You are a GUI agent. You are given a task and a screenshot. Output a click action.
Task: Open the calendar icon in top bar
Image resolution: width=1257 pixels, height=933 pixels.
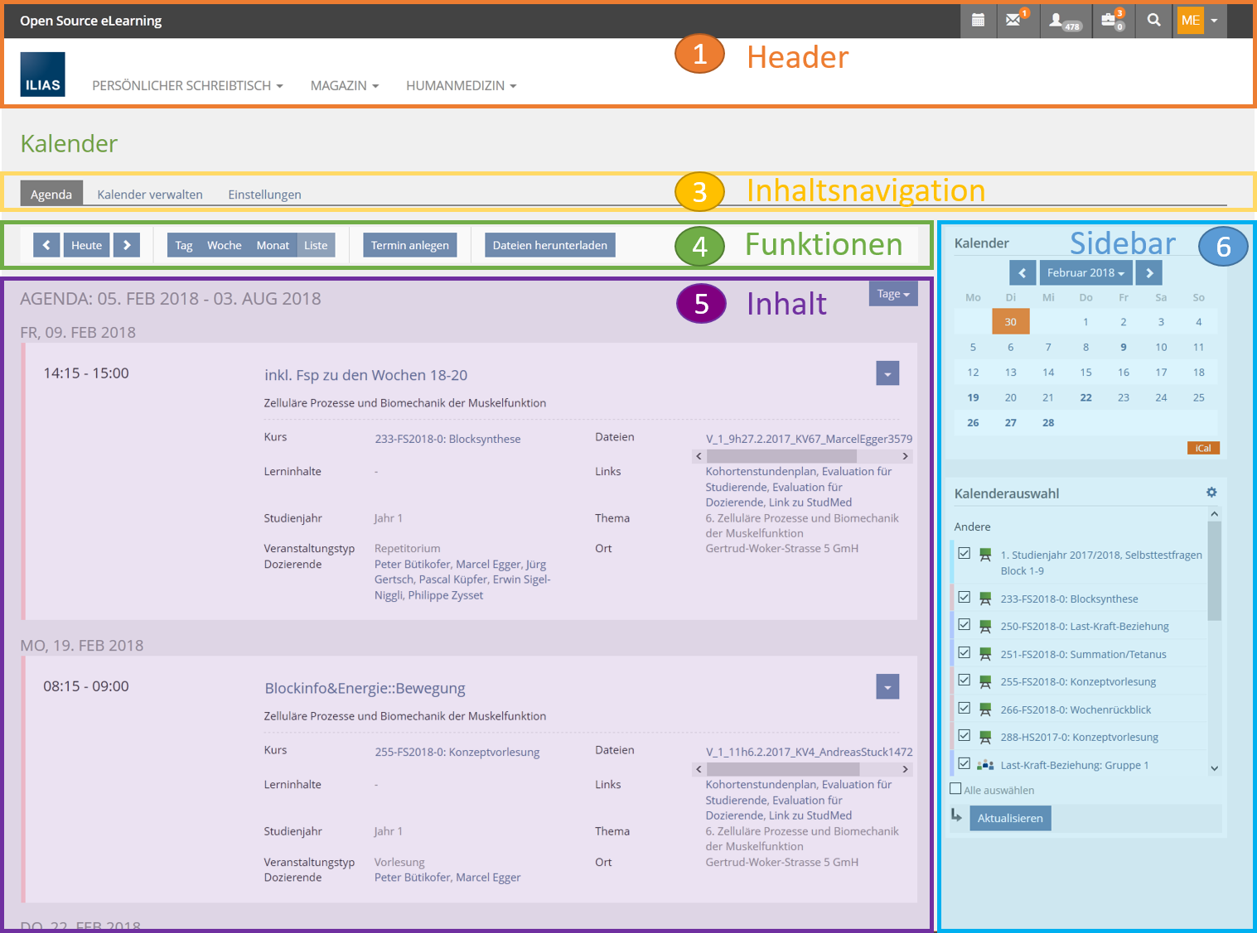(x=978, y=21)
